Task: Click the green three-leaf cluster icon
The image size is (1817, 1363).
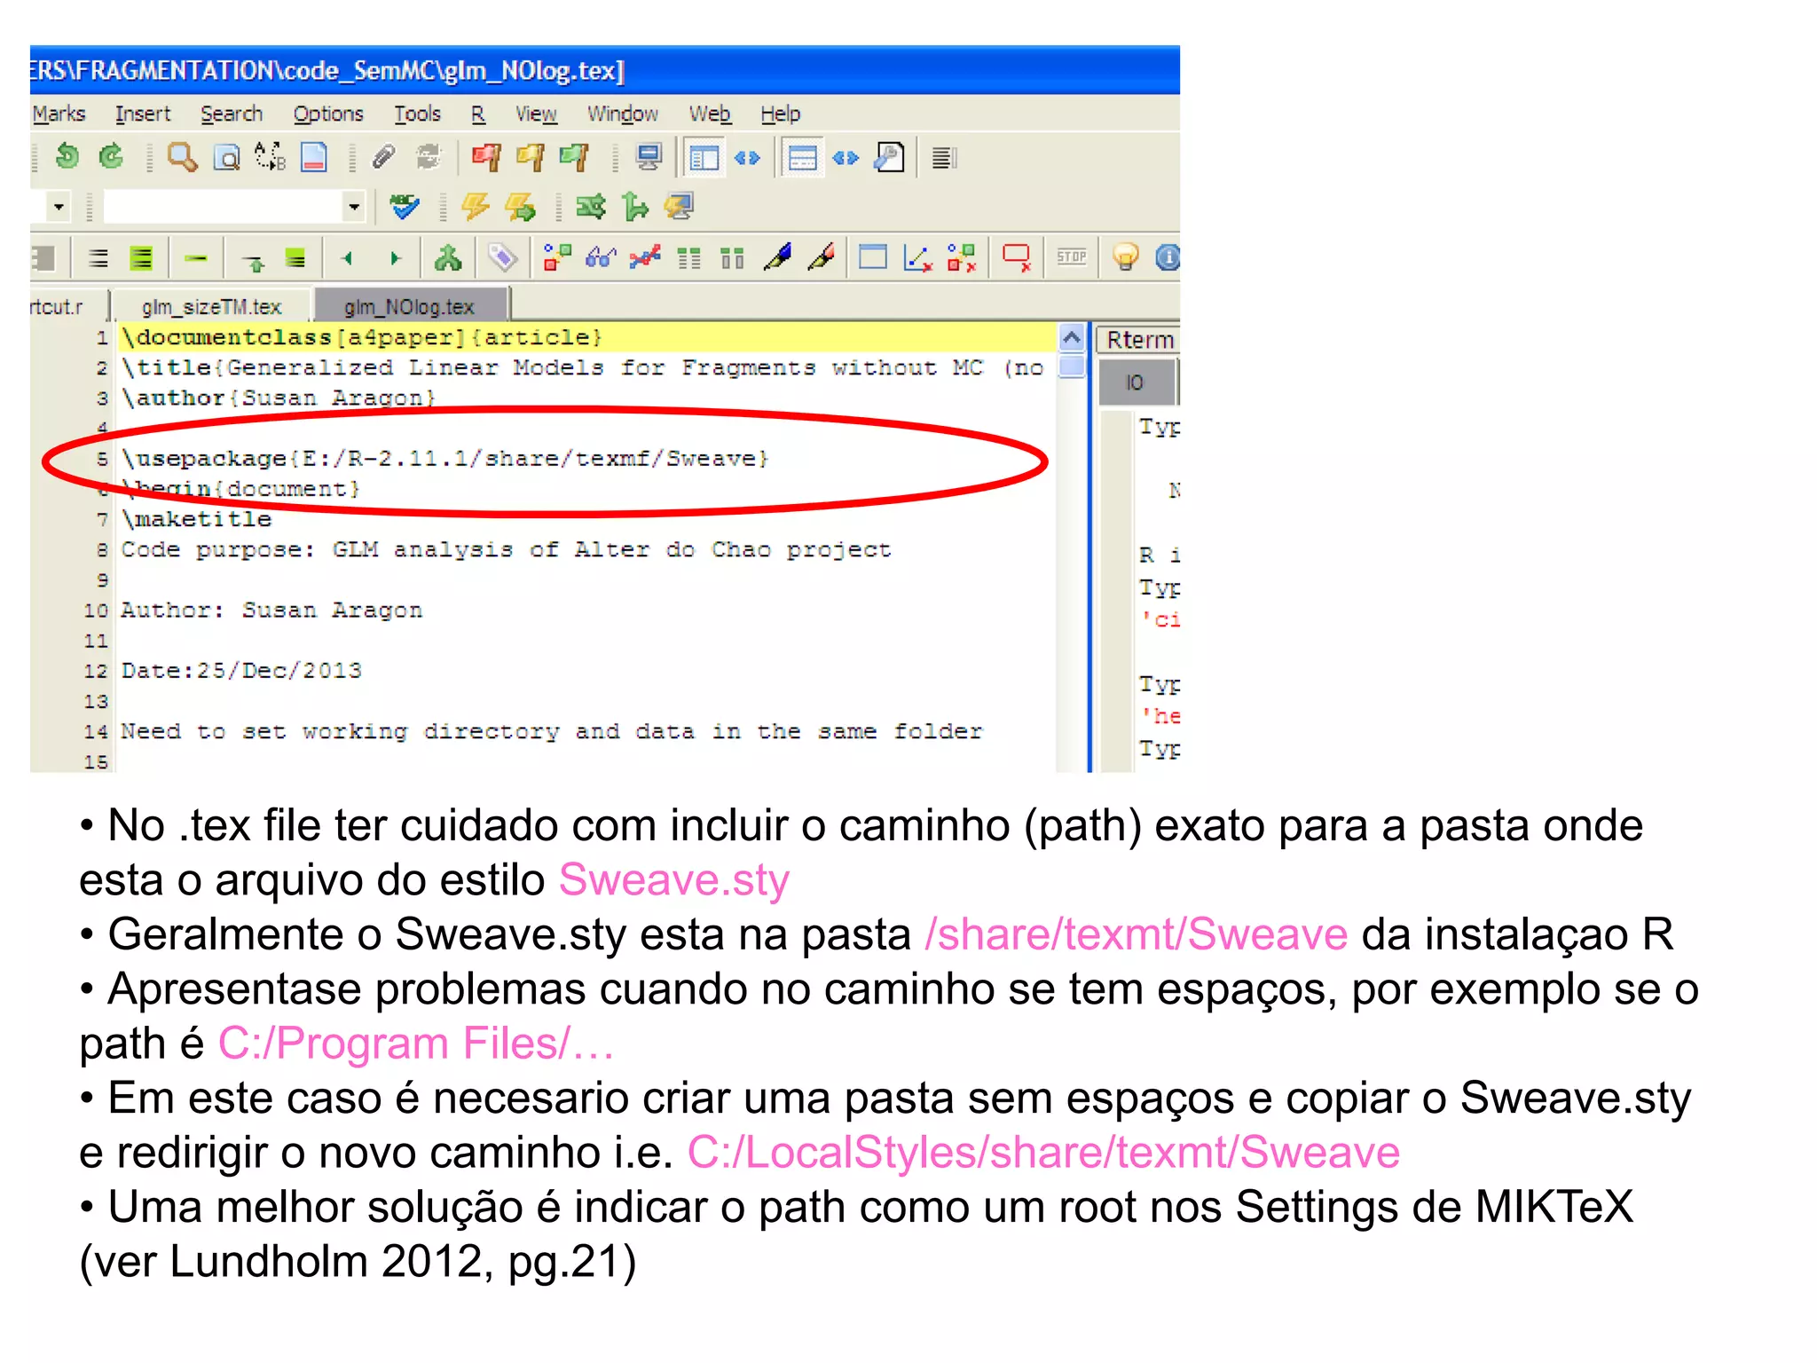Action: 448,258
